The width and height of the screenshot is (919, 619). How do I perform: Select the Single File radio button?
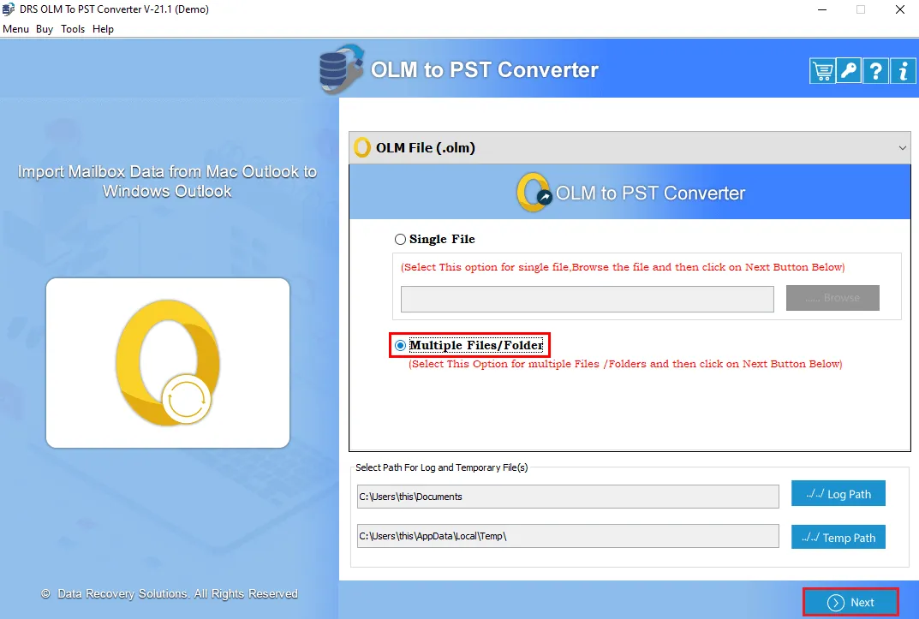400,239
